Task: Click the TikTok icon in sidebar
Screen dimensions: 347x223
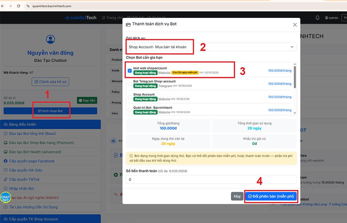Action: pos(5,179)
